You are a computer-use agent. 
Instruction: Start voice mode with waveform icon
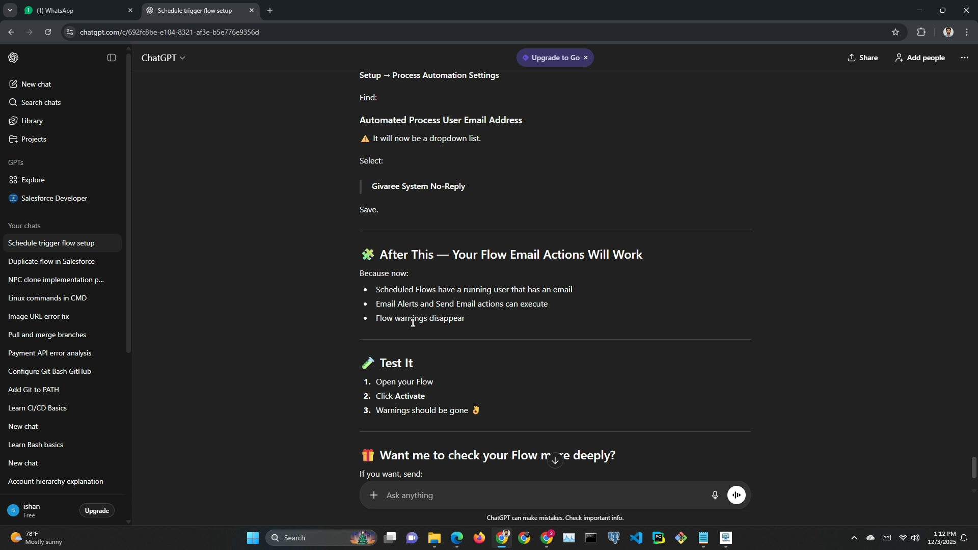coord(737,496)
